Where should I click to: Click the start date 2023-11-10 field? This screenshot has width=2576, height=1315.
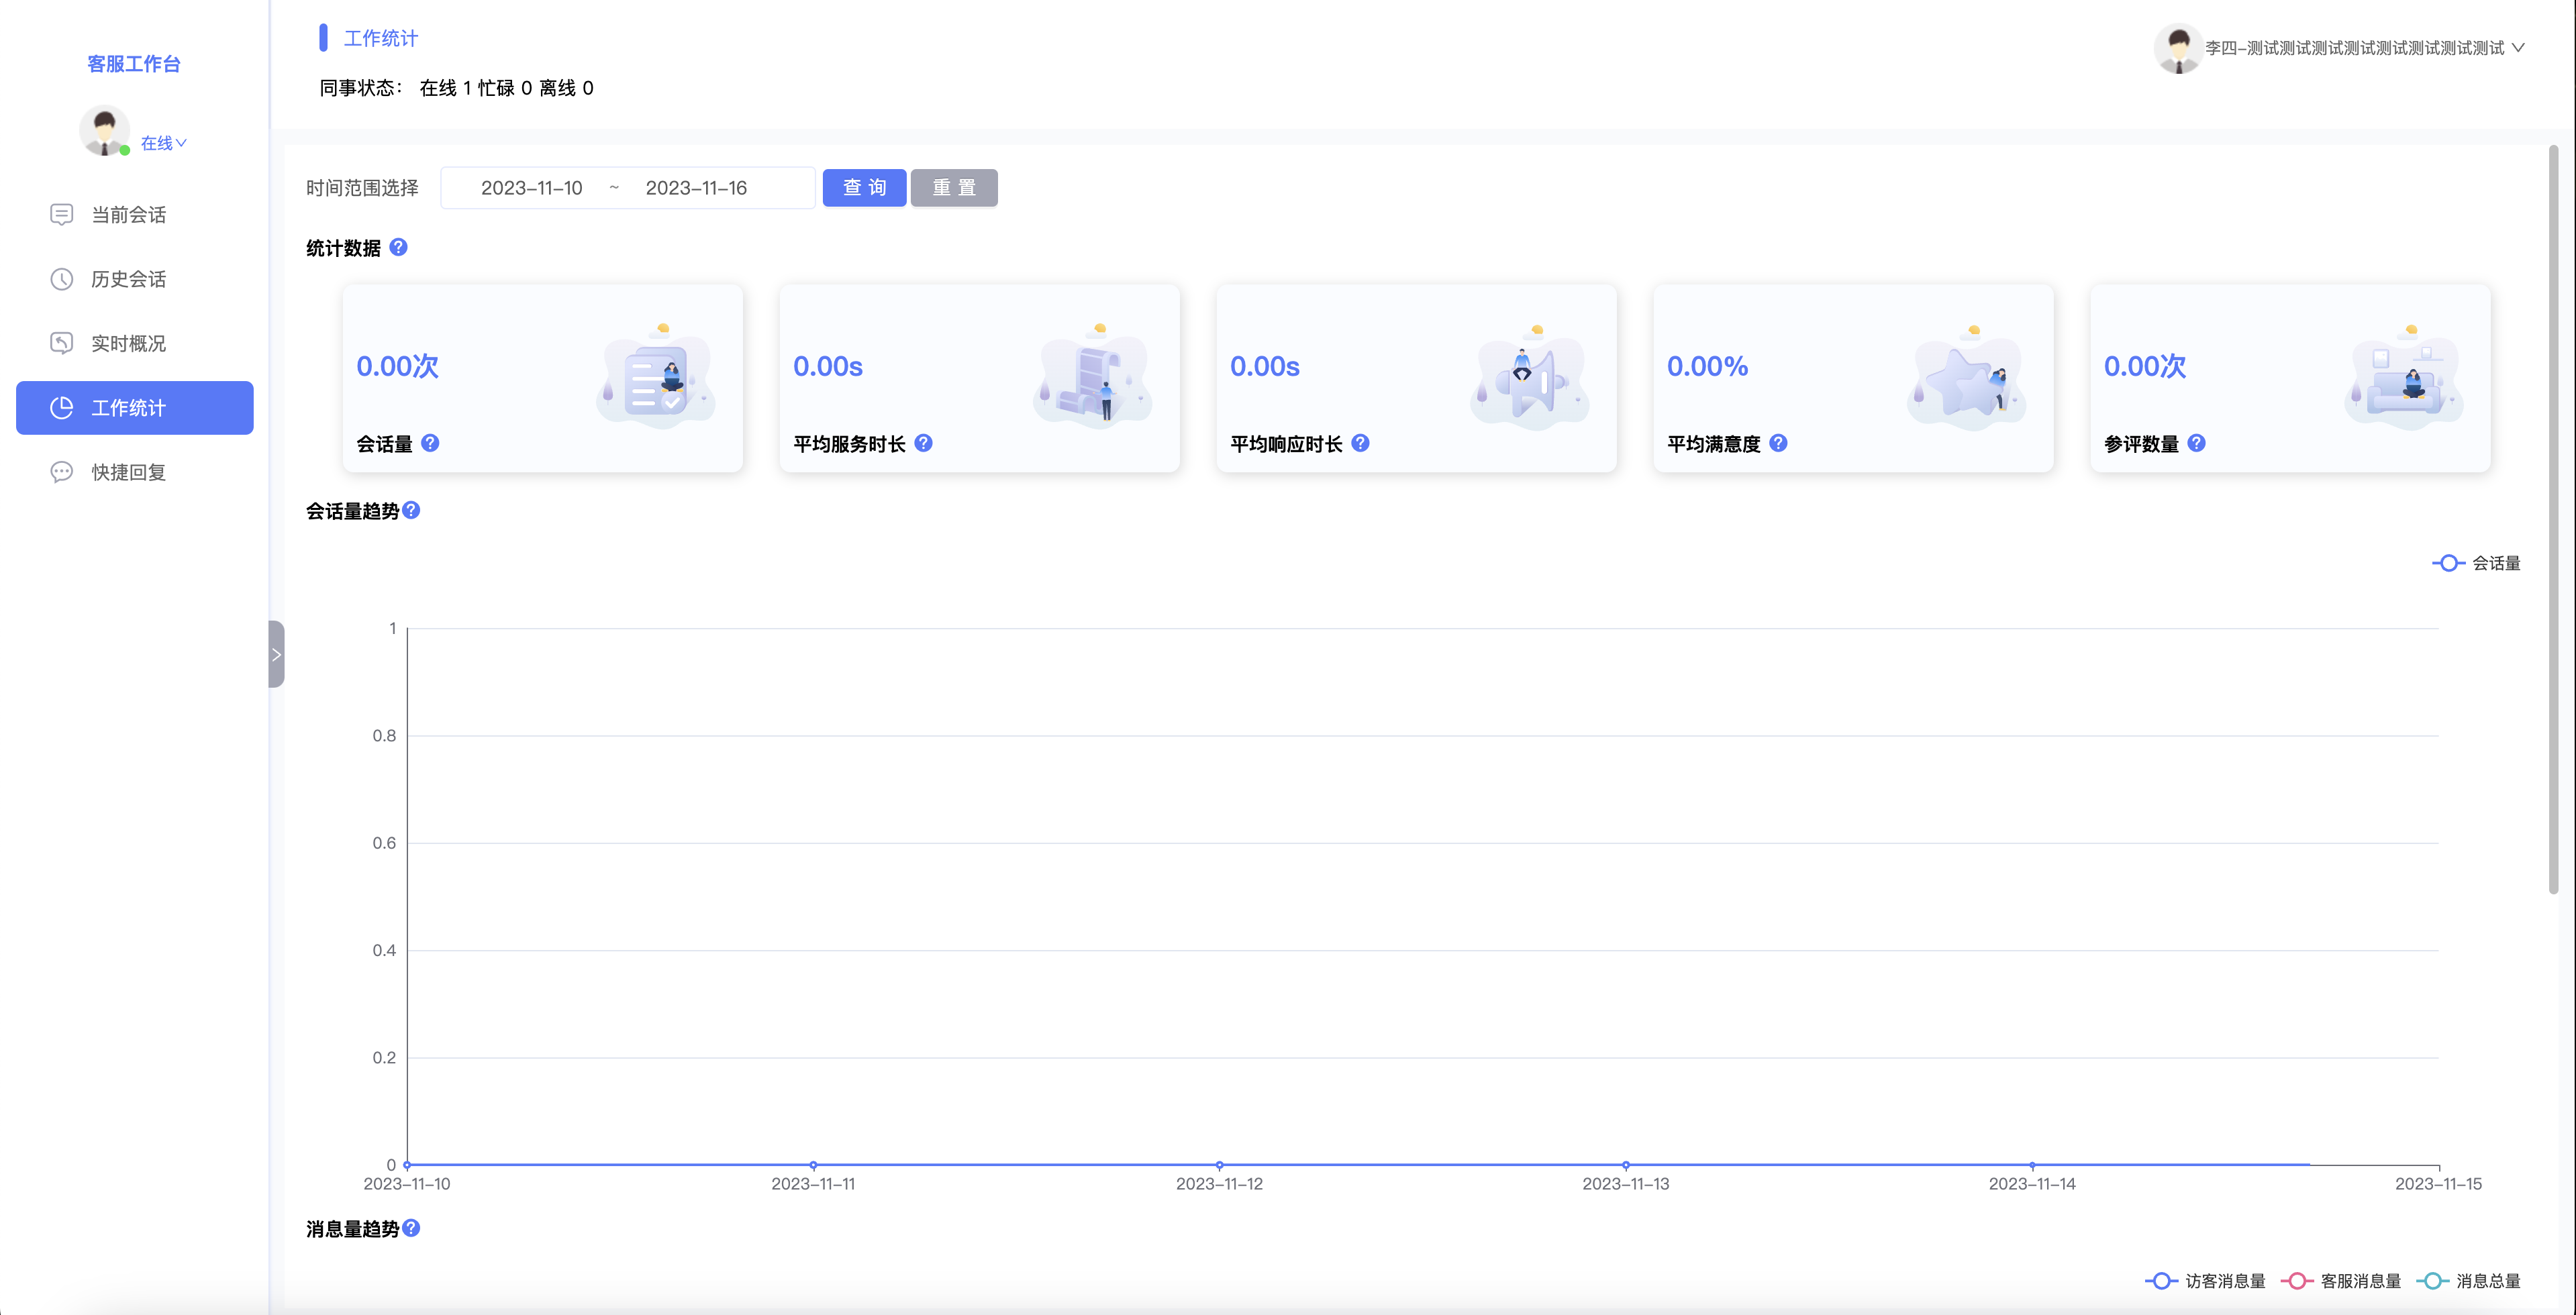[531, 188]
